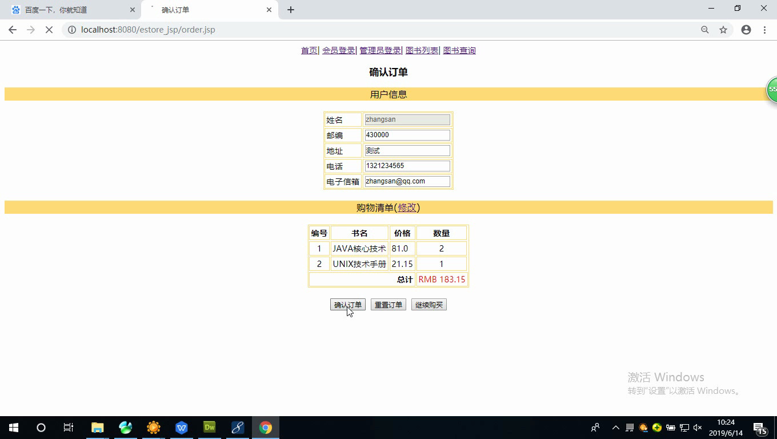Click the green floating badge at right edge
777x439 pixels.
[x=772, y=89]
